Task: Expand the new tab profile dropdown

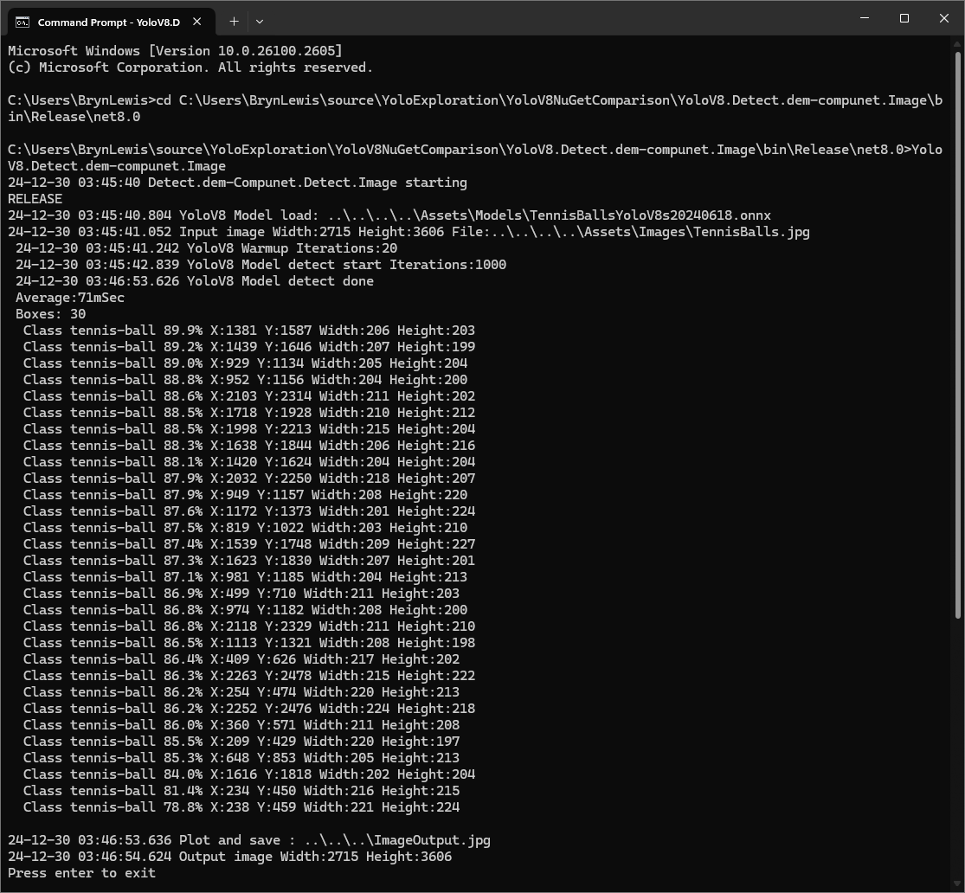Action: (x=260, y=21)
